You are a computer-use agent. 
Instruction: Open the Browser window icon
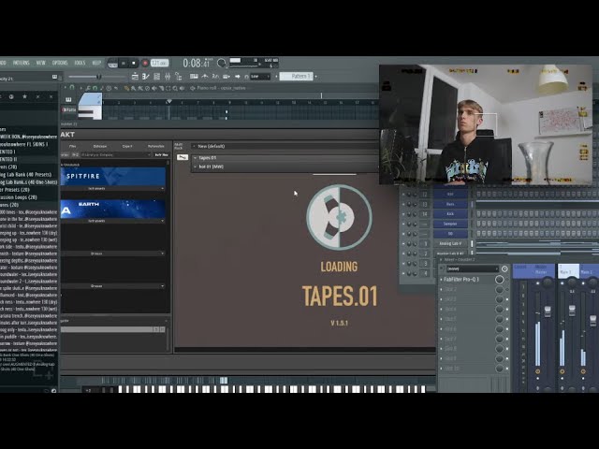coord(178,77)
